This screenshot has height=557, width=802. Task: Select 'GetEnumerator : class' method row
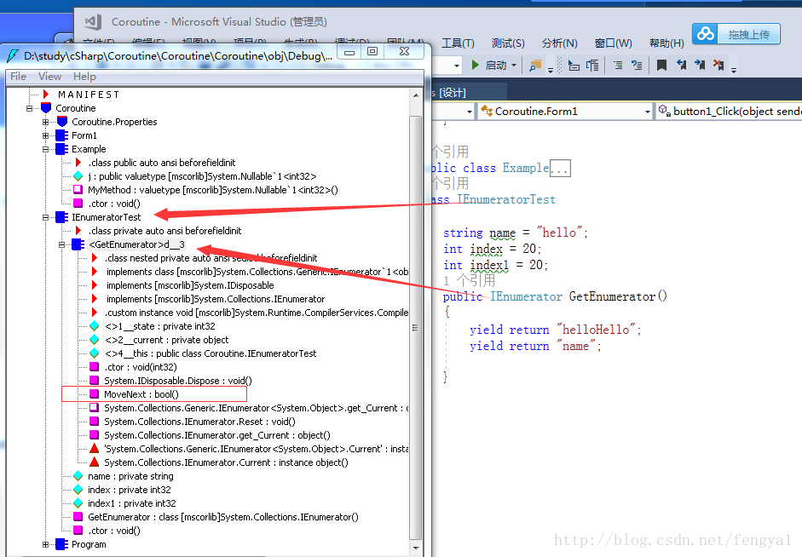click(223, 517)
